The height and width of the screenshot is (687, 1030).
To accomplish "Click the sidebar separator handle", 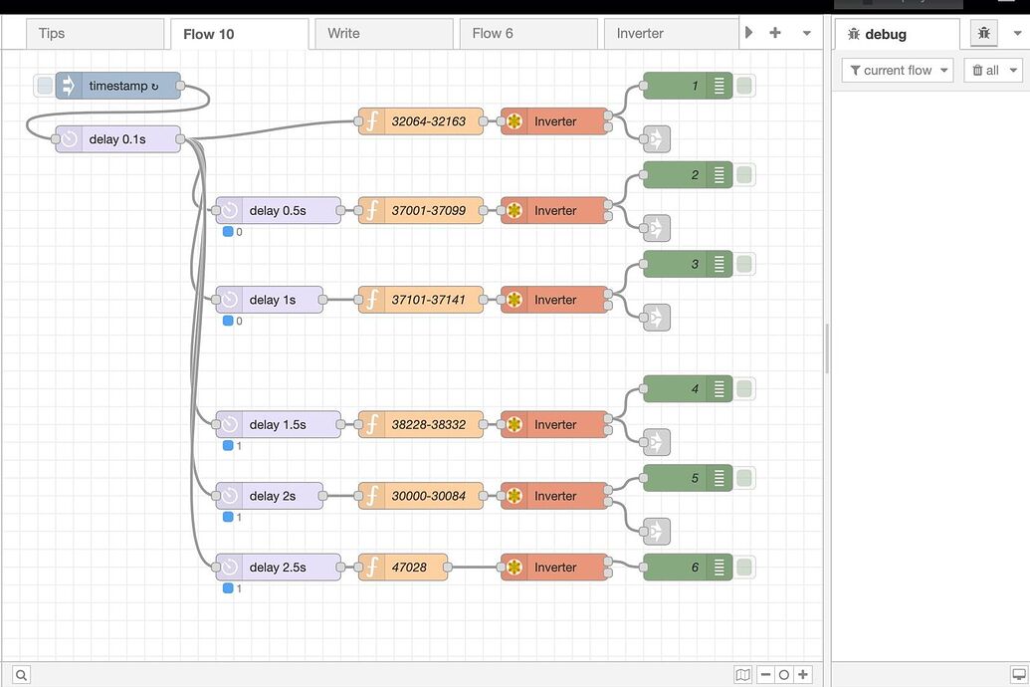I will coord(827,348).
